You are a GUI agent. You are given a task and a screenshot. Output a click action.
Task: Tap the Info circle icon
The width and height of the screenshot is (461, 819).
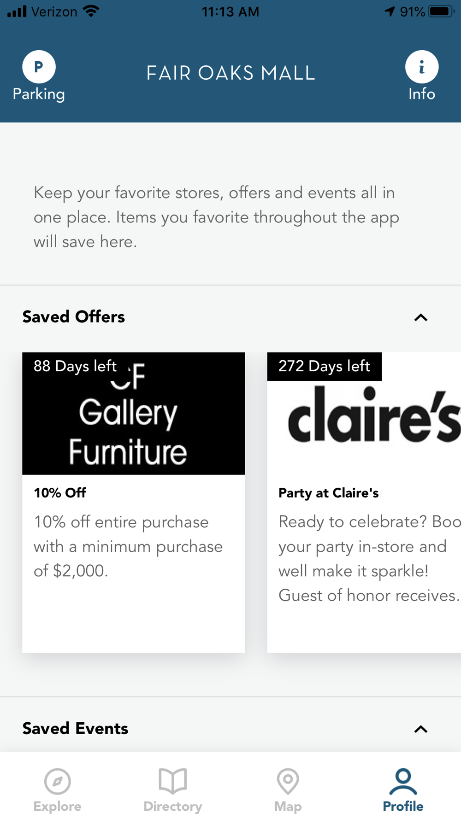(422, 67)
